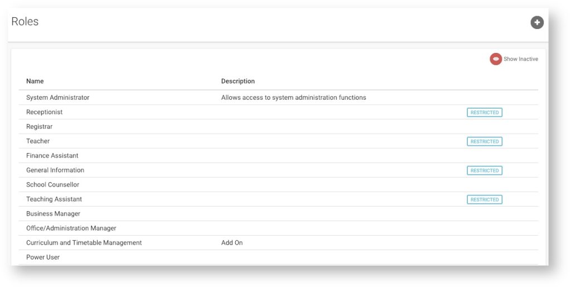Toggle the Show Inactive eye icon
This screenshot has height=288, width=571.
tap(496, 59)
